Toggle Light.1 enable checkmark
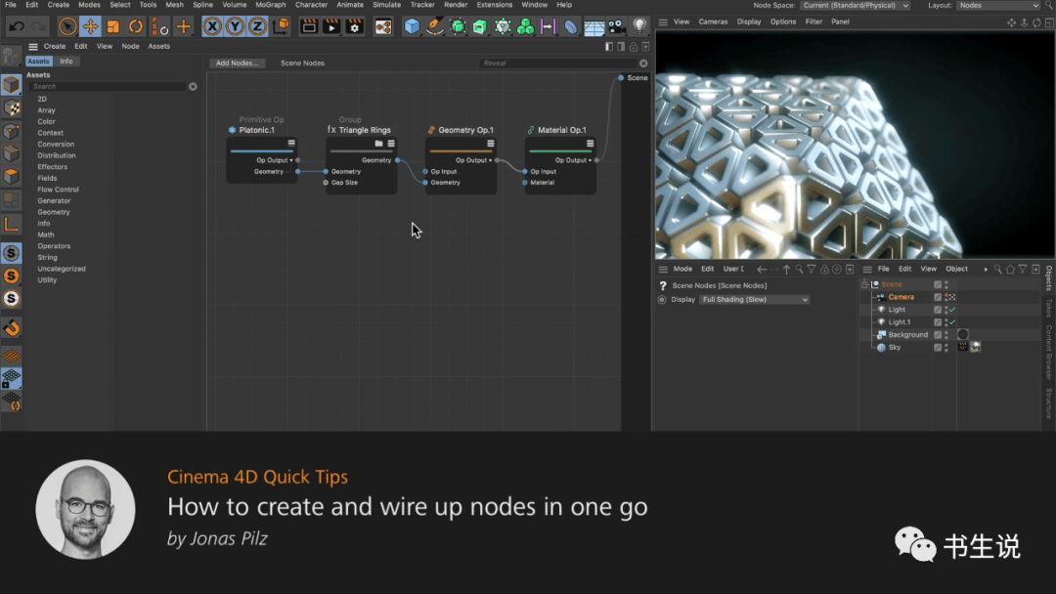1056x594 pixels. [952, 322]
